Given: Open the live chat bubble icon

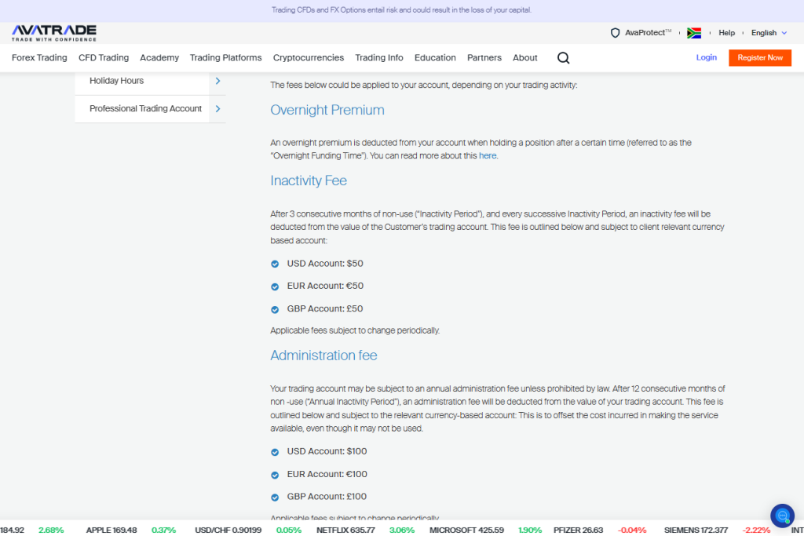Looking at the screenshot, I should [x=782, y=516].
